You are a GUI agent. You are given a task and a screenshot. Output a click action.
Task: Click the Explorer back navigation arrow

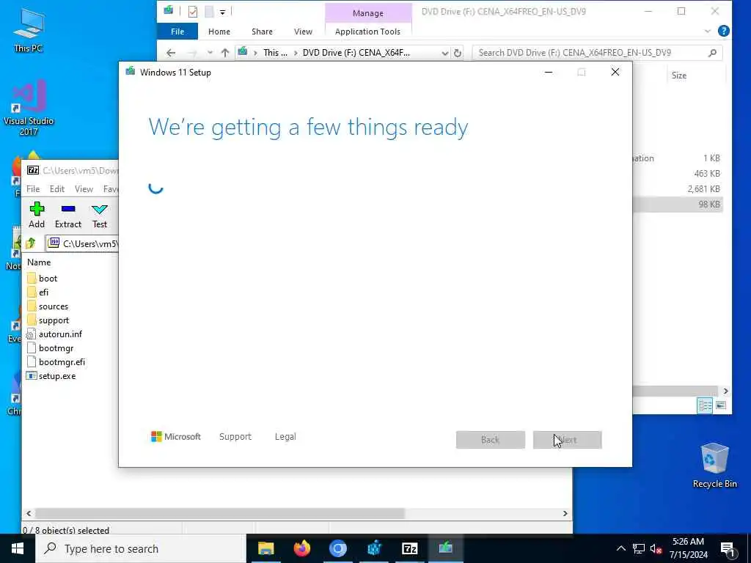coord(171,53)
